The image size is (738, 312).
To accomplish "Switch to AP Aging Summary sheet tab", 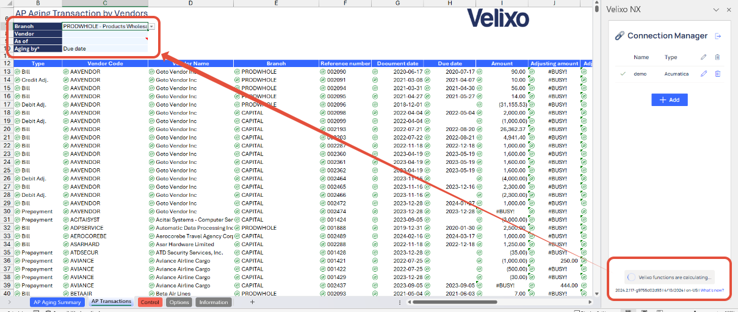I will pos(57,302).
